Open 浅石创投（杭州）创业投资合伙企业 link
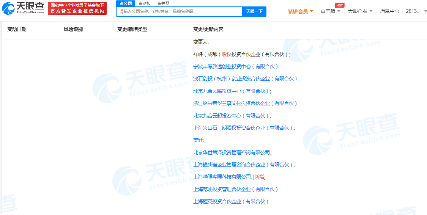Image resolution: width=427 pixels, height=215 pixels. click(x=245, y=78)
